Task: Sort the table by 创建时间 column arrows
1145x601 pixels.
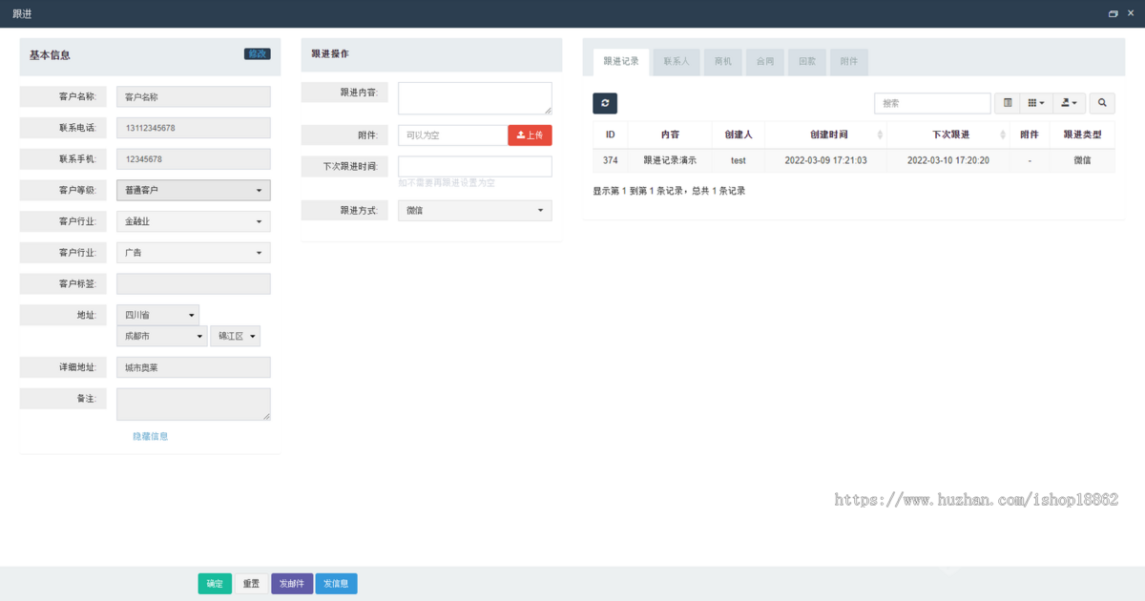Action: click(879, 134)
